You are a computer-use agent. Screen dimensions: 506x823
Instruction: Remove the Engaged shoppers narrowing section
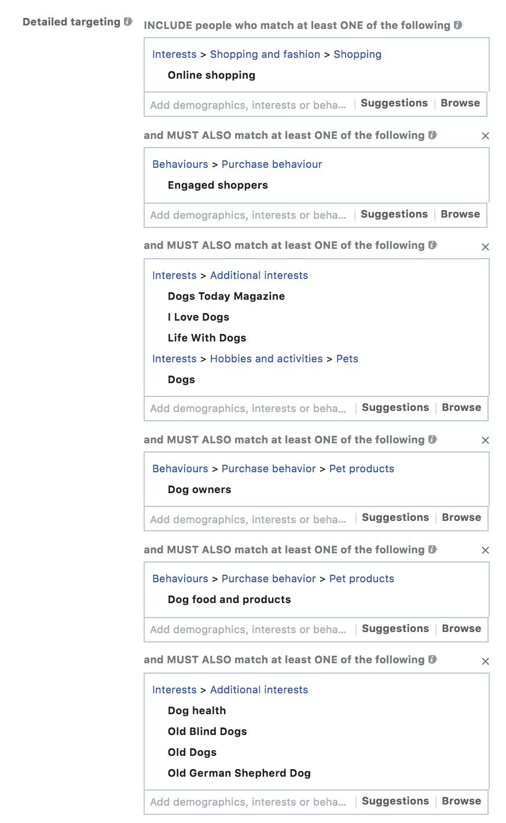[x=485, y=135]
